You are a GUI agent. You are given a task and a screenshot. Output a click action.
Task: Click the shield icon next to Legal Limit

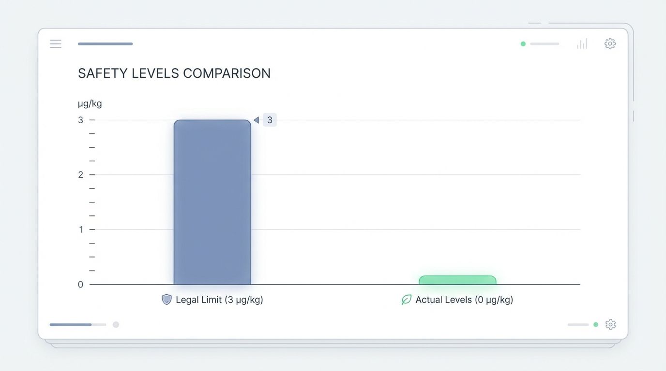(166, 300)
